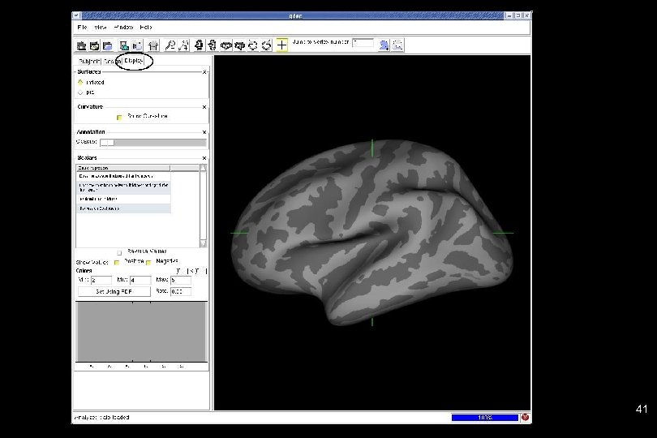Click the blue icon right of vertex number field
Image resolution: width=657 pixels, height=438 pixels.
point(384,45)
